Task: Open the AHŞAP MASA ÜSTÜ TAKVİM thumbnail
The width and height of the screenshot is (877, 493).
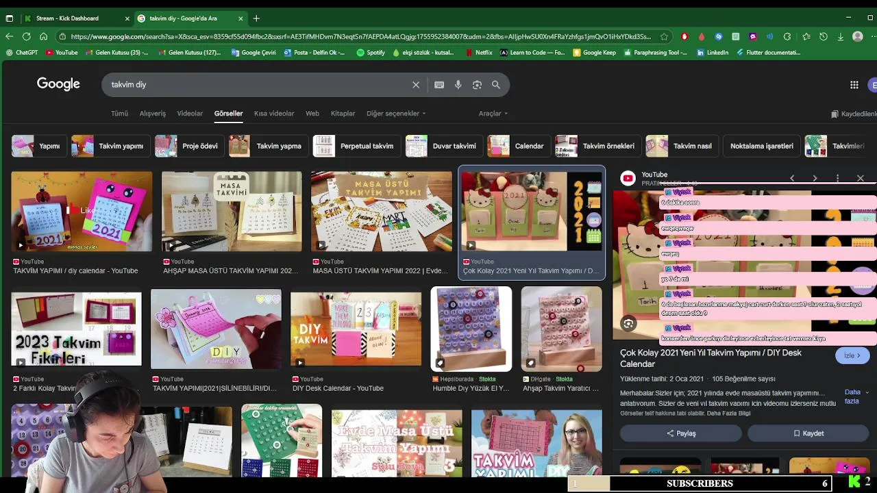Action: (232, 212)
